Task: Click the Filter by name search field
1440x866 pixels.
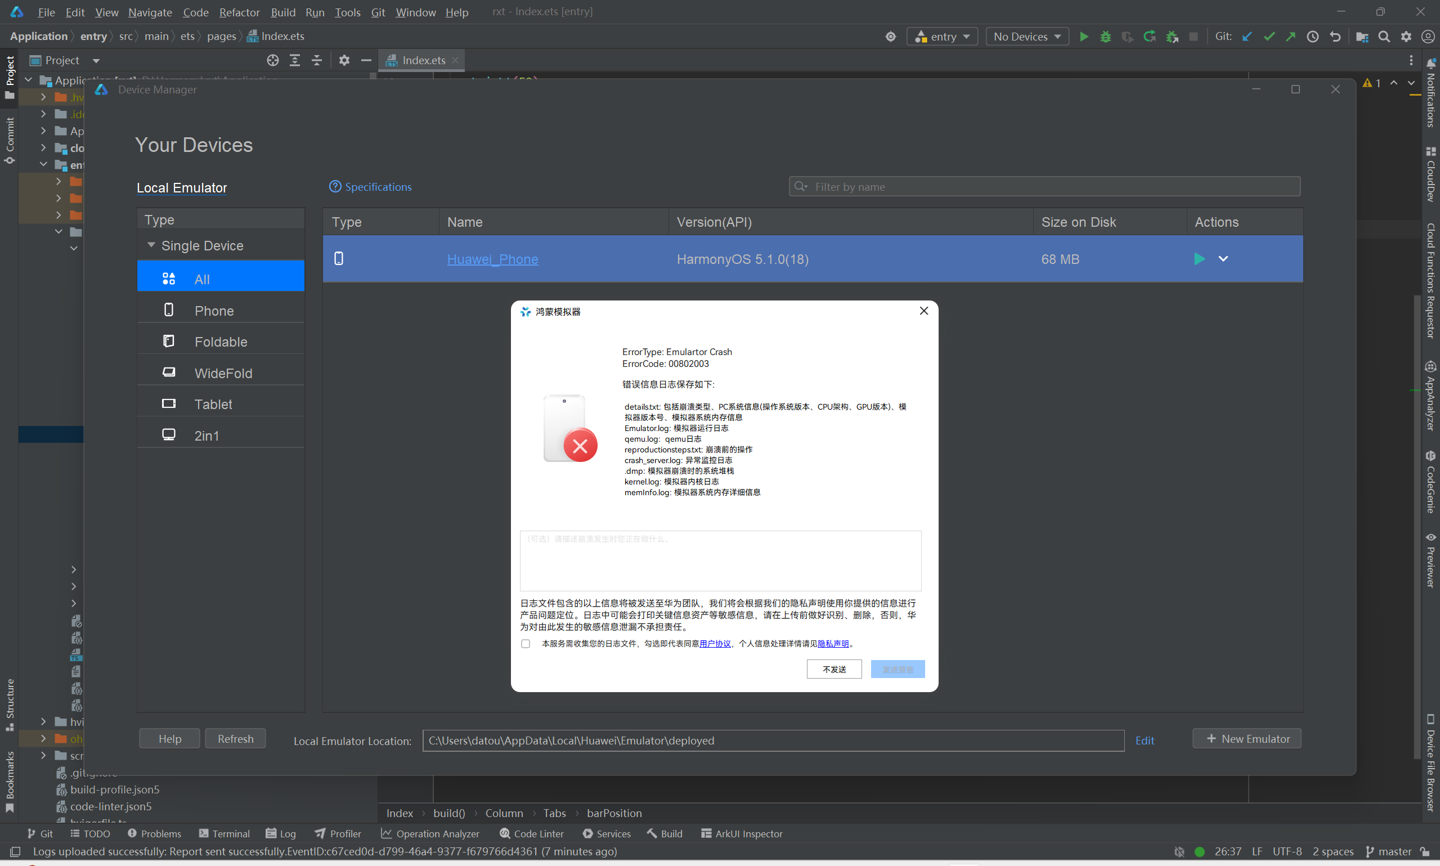Action: coord(1044,187)
